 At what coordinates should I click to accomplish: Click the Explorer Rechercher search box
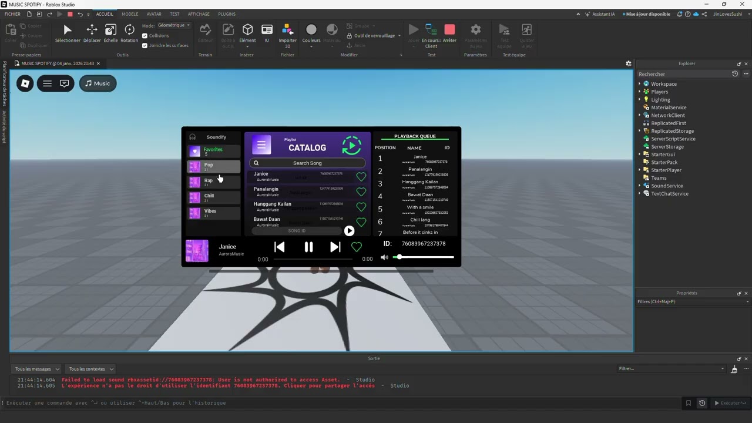[684, 74]
